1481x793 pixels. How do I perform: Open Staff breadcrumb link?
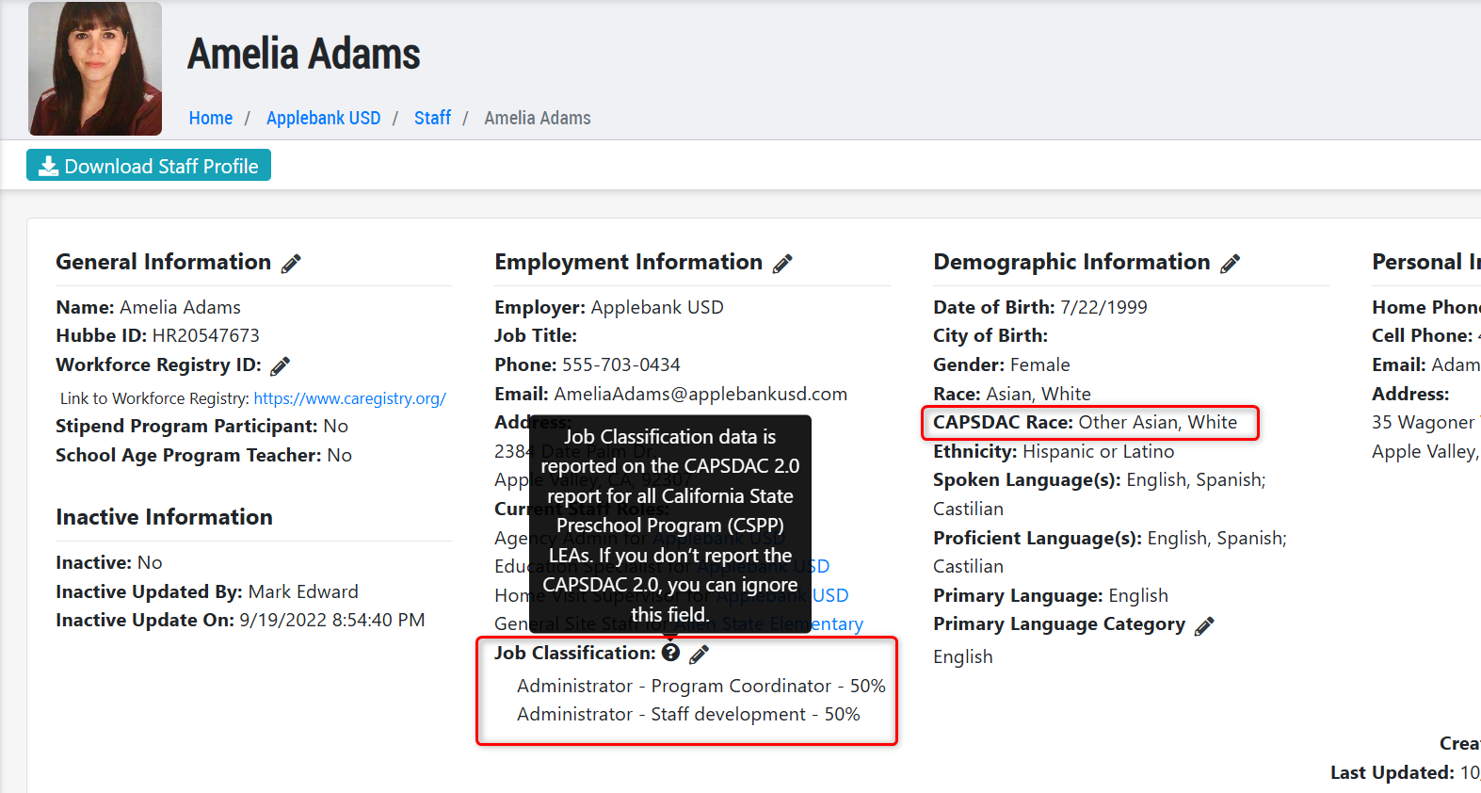point(432,118)
